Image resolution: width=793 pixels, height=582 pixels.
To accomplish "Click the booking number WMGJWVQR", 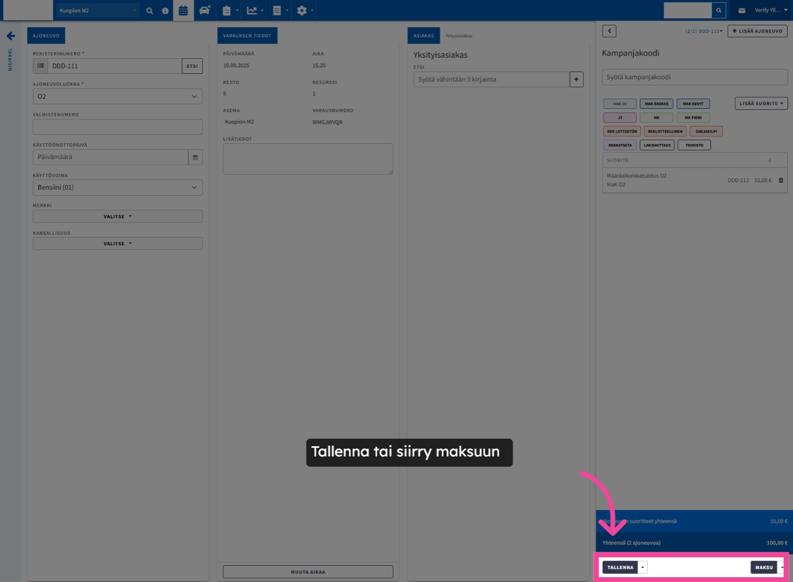I will (327, 122).
